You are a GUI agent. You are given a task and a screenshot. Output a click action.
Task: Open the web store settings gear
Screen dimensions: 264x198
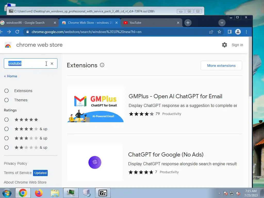tap(225, 45)
